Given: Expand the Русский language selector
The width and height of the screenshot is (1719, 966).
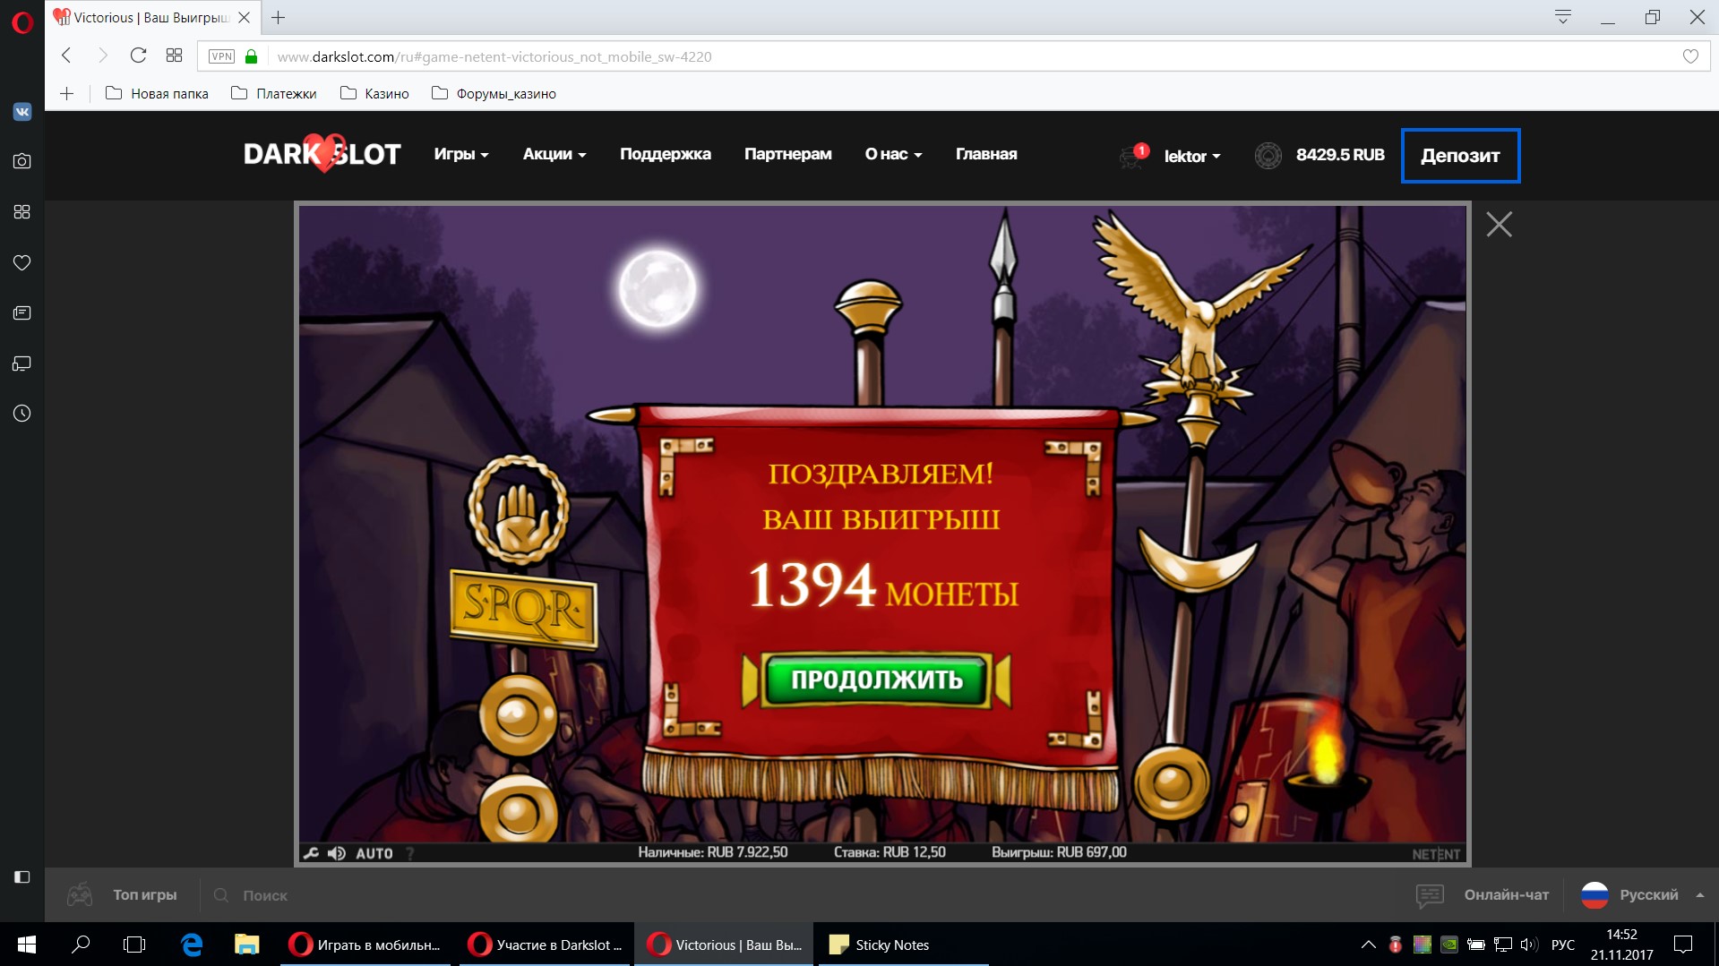Looking at the screenshot, I should coord(1643,894).
